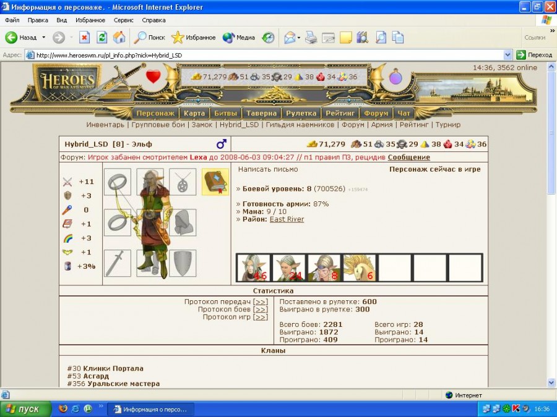557x417 pixels.
Task: Open the Вид menu
Action: [x=61, y=20]
